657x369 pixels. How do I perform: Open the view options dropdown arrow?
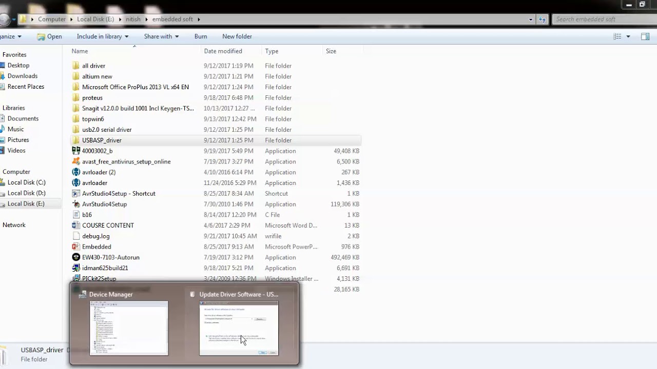click(x=628, y=36)
